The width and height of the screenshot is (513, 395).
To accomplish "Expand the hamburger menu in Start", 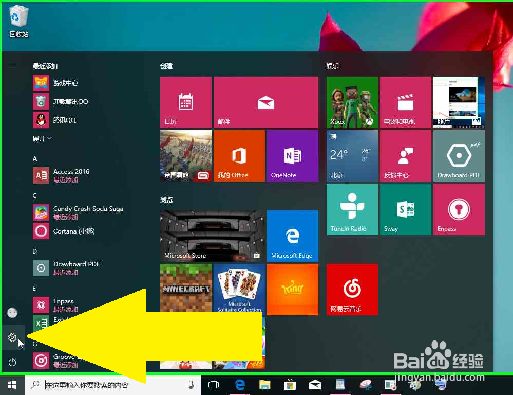I will [12, 66].
